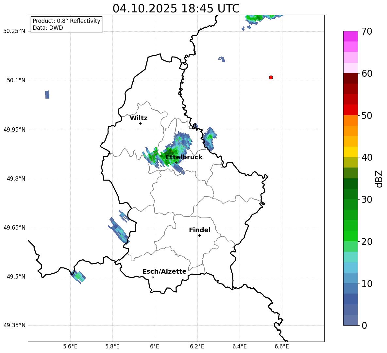The image size is (387, 353).
Task: Click the 30 label on the colorbar
Action: point(367,200)
